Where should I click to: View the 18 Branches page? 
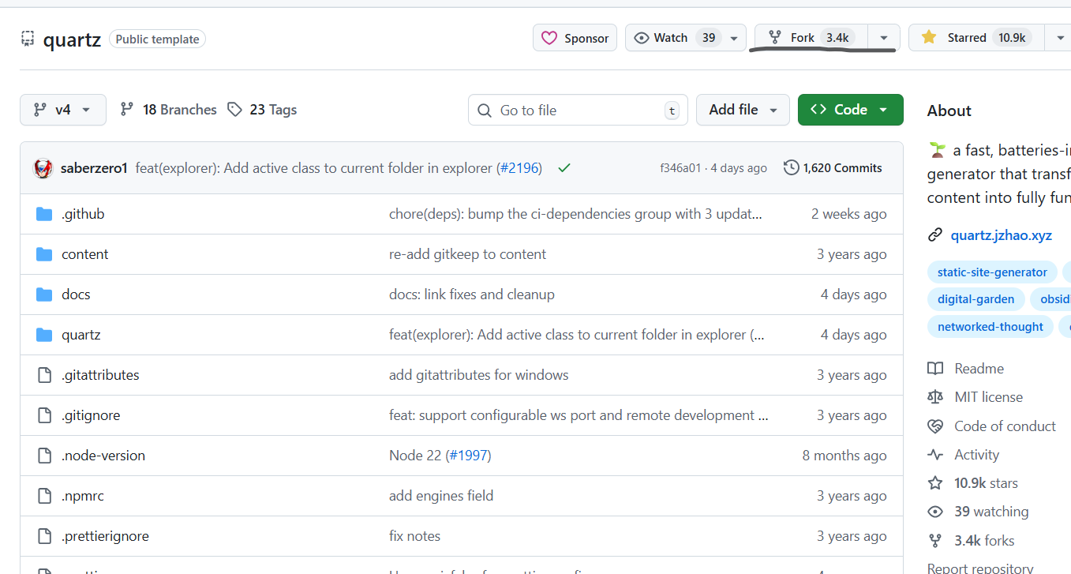click(168, 110)
